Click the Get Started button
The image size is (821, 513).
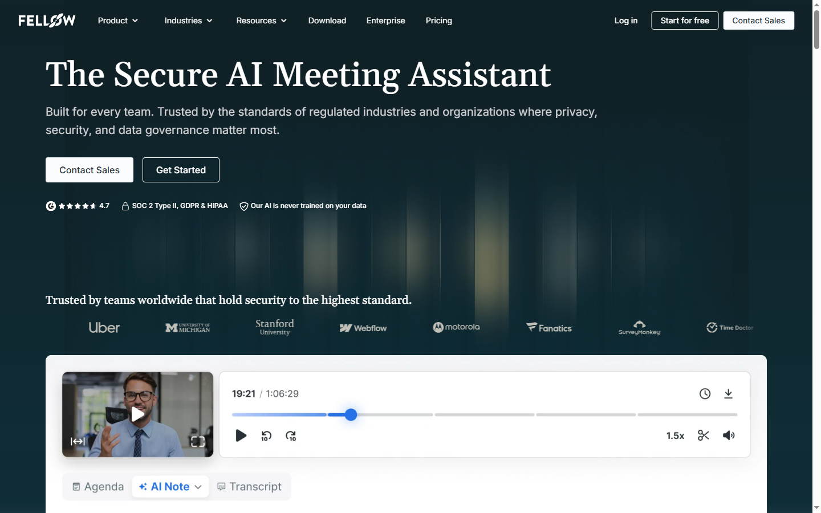point(181,170)
